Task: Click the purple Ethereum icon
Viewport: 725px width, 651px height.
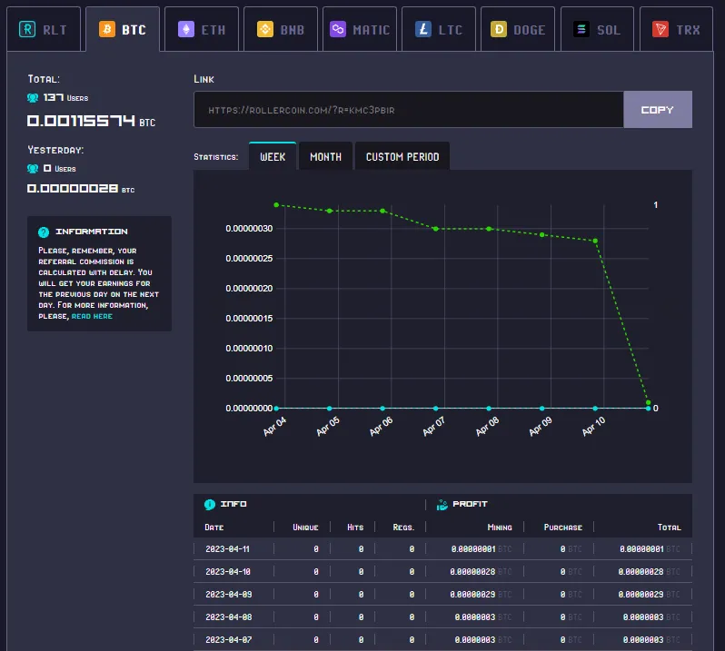Action: pos(186,29)
